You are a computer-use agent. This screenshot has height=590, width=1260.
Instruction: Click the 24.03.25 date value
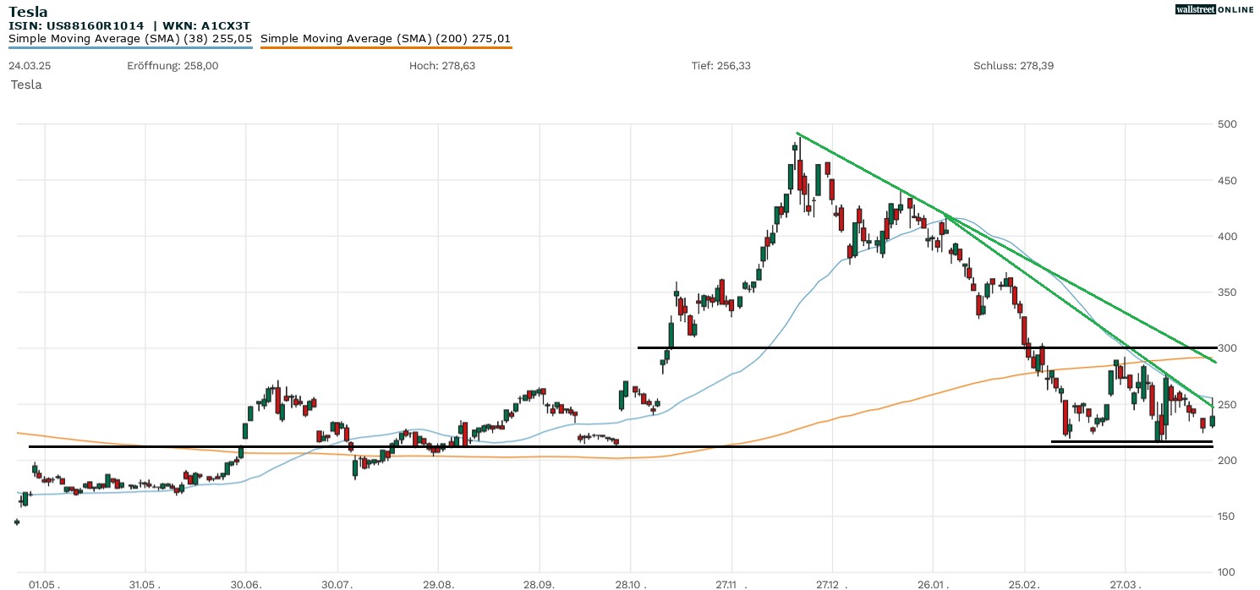tap(30, 66)
